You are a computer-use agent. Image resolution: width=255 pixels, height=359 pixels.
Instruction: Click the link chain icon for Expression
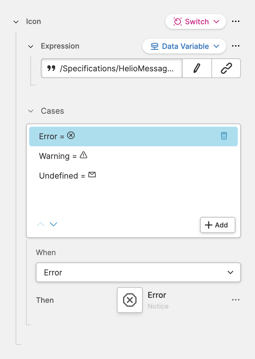226,68
